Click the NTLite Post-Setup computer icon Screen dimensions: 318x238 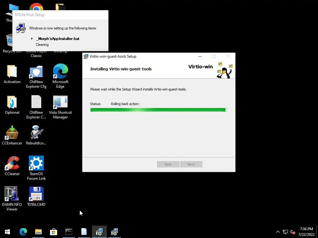(21, 28)
